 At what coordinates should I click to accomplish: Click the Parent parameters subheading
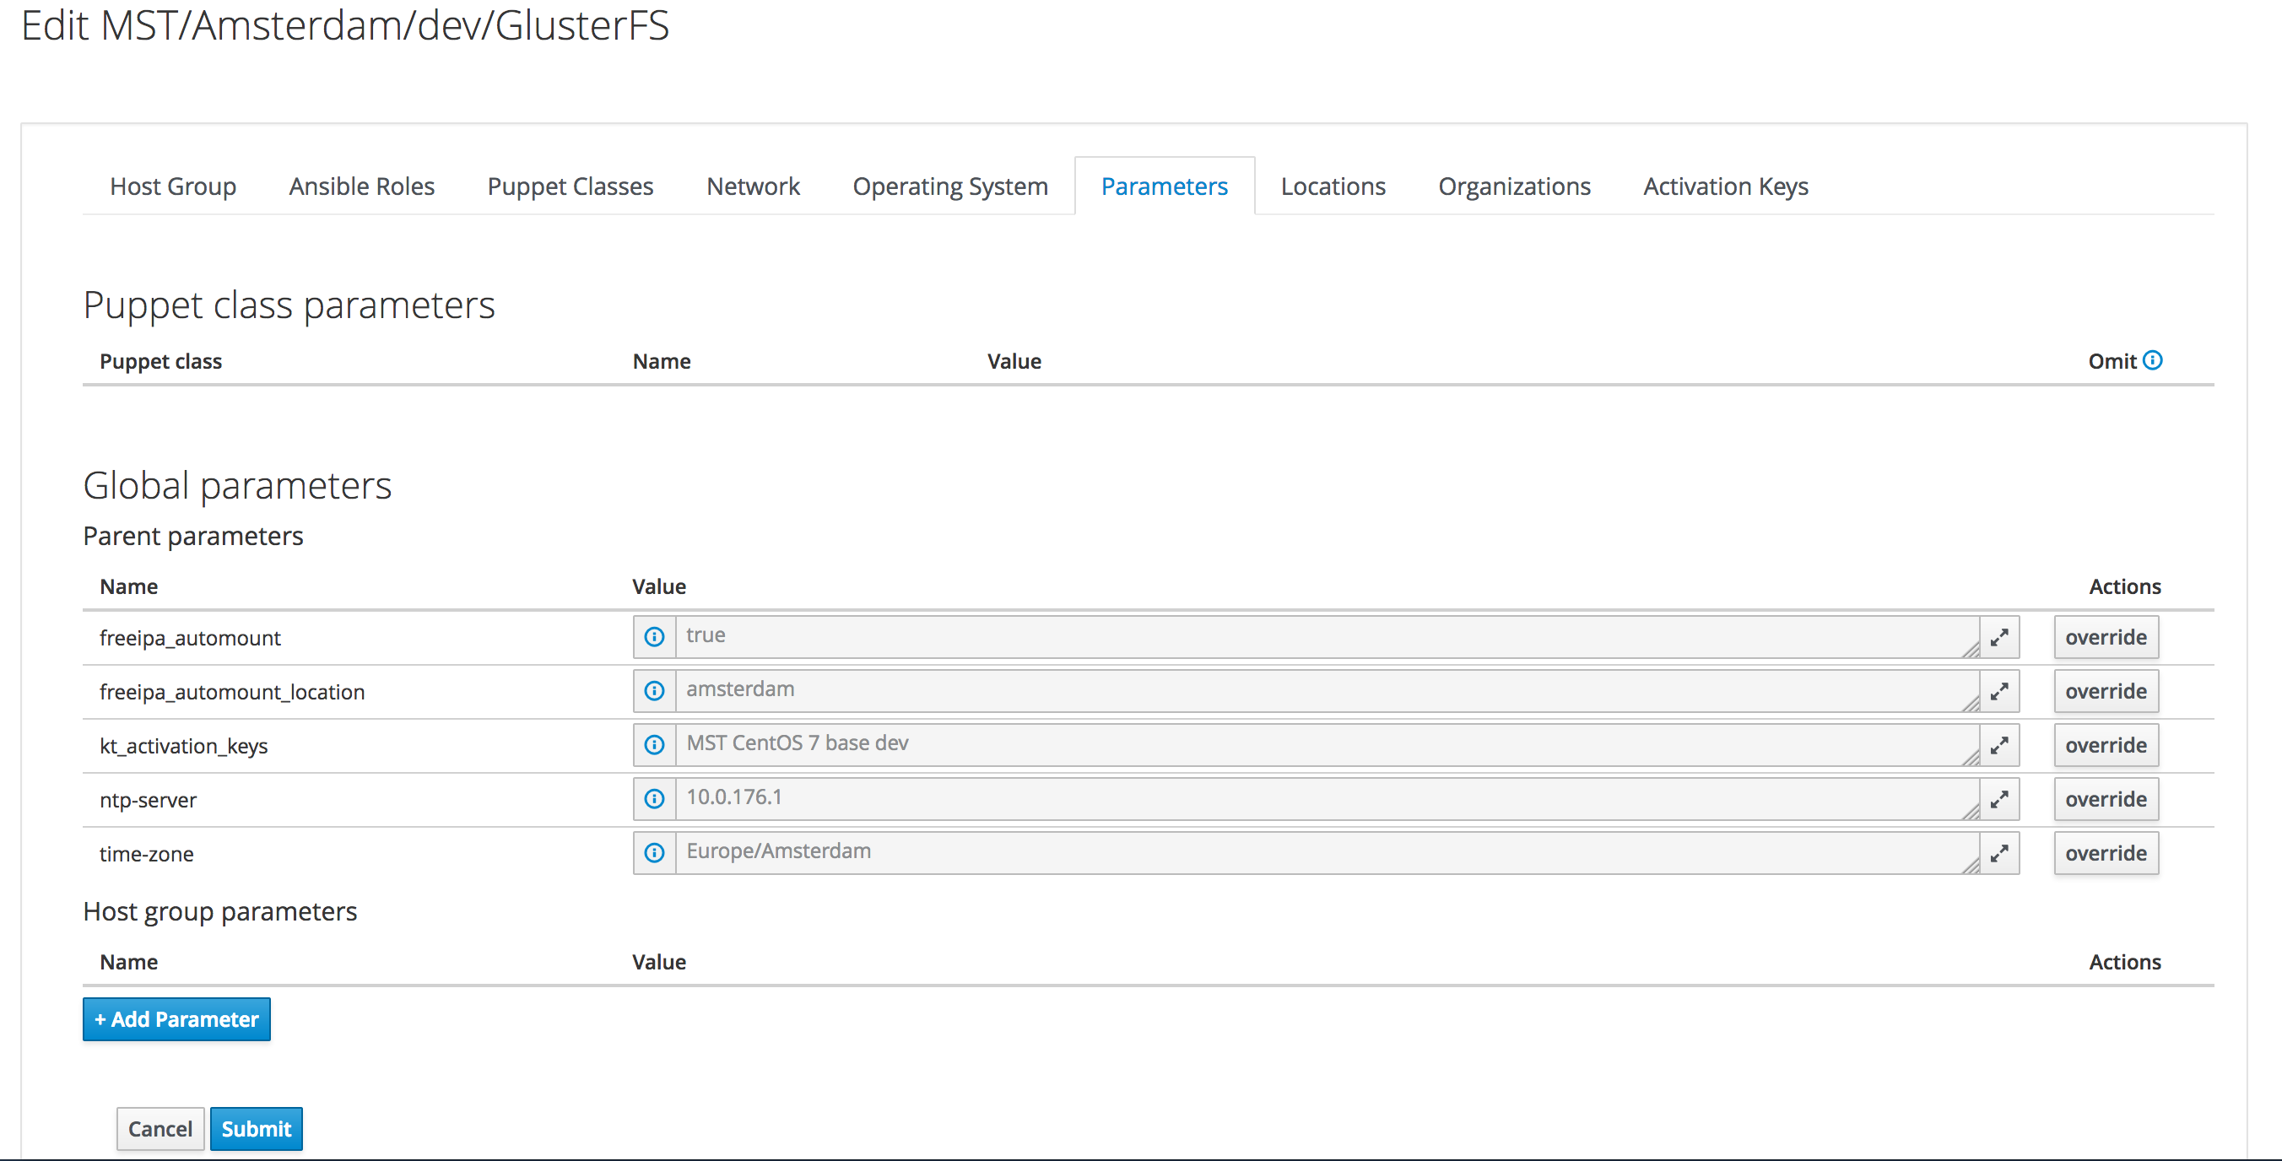(193, 536)
